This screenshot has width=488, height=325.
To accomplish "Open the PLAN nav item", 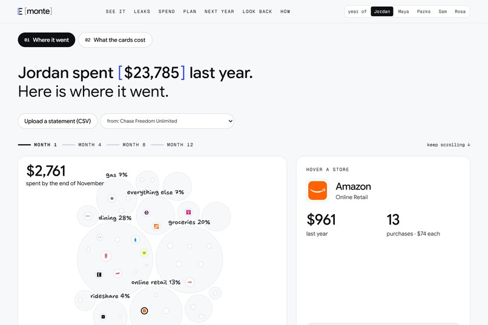I will point(190,11).
